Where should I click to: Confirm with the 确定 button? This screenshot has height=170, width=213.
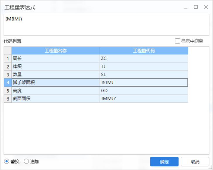[164, 162]
